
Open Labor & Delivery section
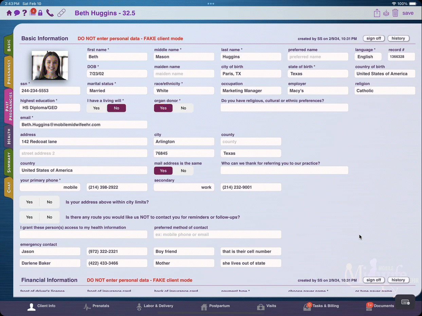pyautogui.click(x=155, y=306)
